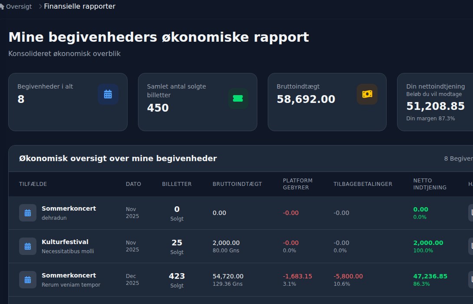The image size is (473, 304).
Task: Click the -1,683.15 platform fee cell
Action: point(297,280)
